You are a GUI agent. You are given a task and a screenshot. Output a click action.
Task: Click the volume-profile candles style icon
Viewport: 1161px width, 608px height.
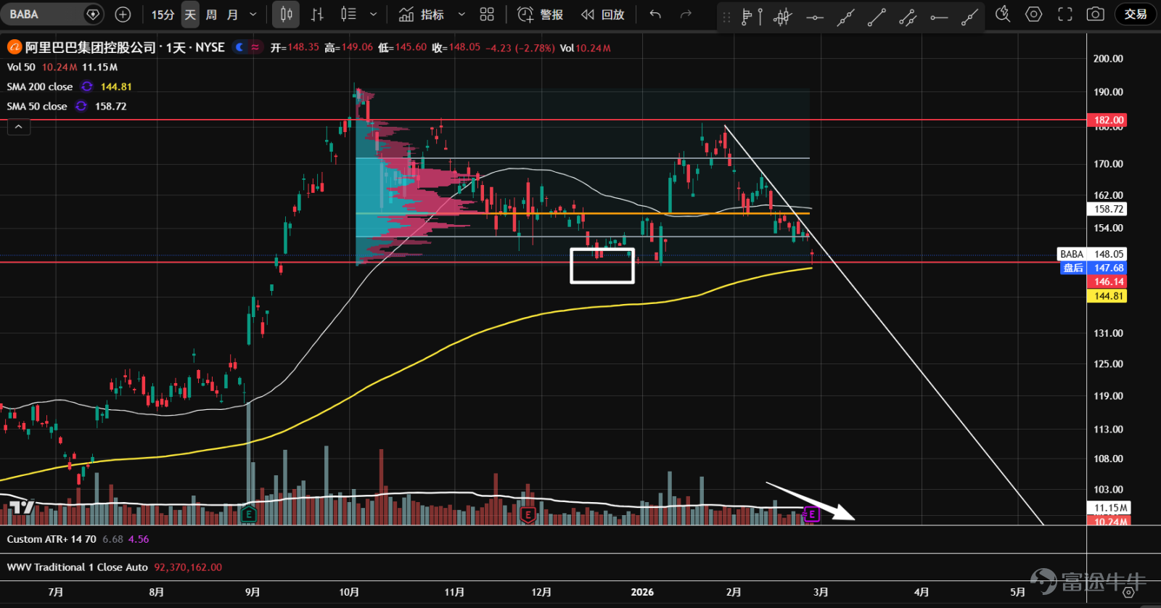coord(348,15)
